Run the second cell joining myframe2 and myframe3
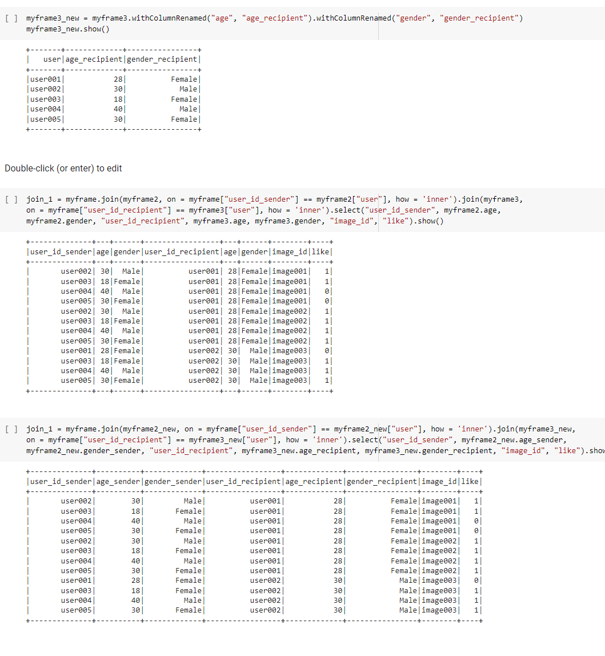 click(11, 199)
